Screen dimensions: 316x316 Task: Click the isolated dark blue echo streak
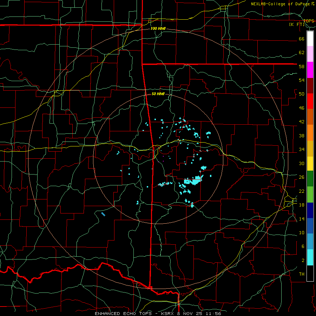pos(103,214)
